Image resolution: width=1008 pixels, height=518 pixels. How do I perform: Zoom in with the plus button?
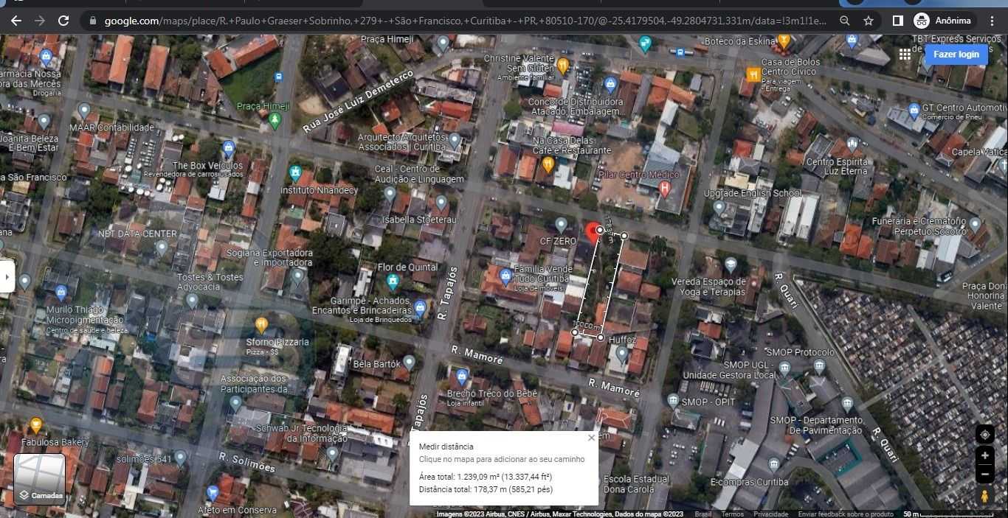click(x=984, y=455)
